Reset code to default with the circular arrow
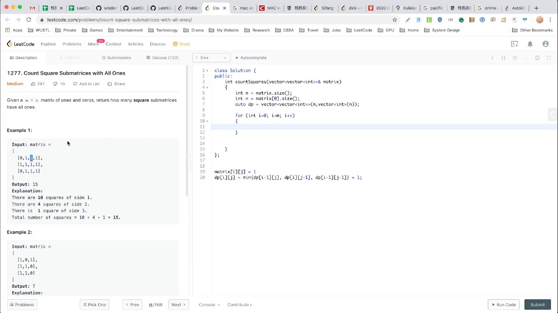 tap(515, 58)
